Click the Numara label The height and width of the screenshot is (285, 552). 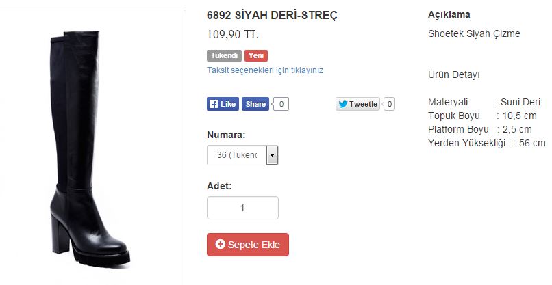tap(226, 135)
